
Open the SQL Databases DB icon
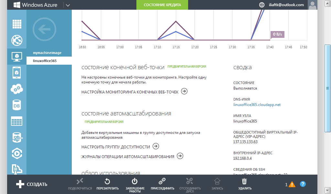tap(17, 105)
